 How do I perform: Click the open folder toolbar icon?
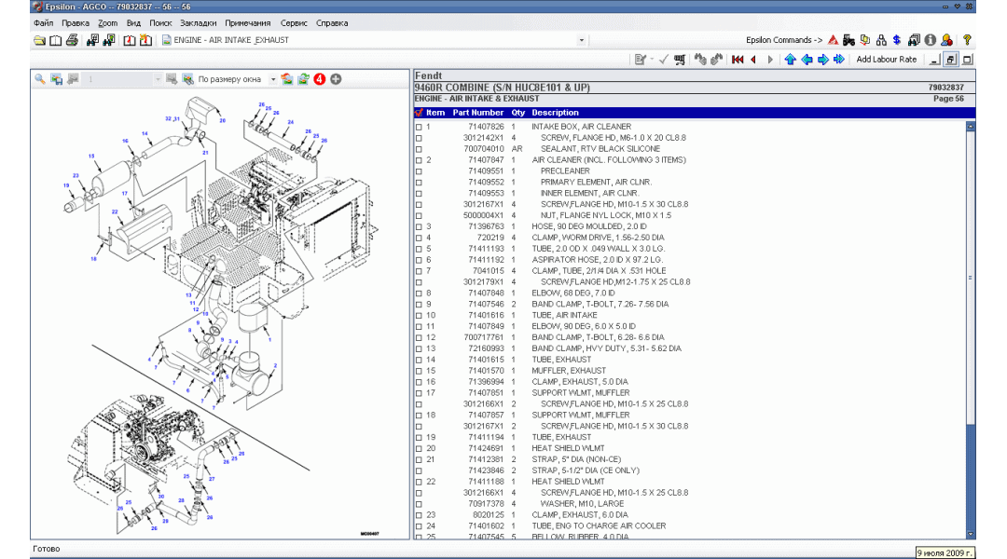39,40
